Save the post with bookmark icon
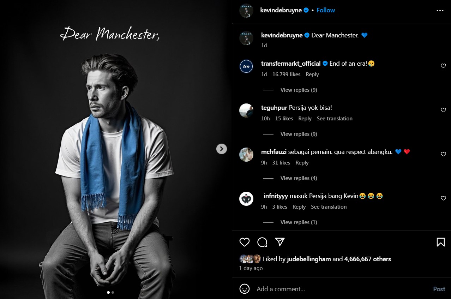Viewport: 451px width, 299px height. tap(440, 242)
